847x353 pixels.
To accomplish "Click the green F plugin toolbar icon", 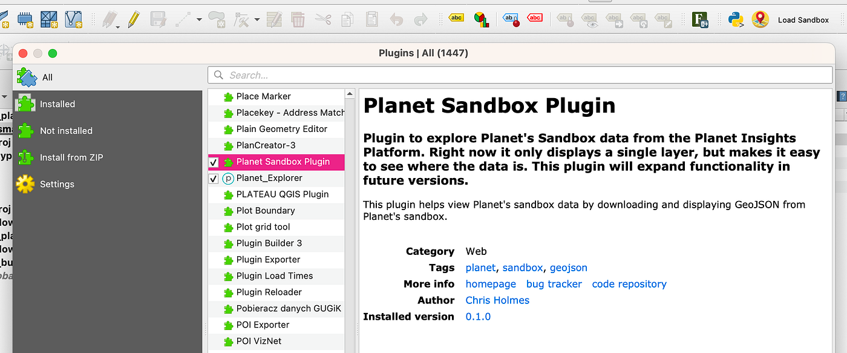I will tap(701, 19).
